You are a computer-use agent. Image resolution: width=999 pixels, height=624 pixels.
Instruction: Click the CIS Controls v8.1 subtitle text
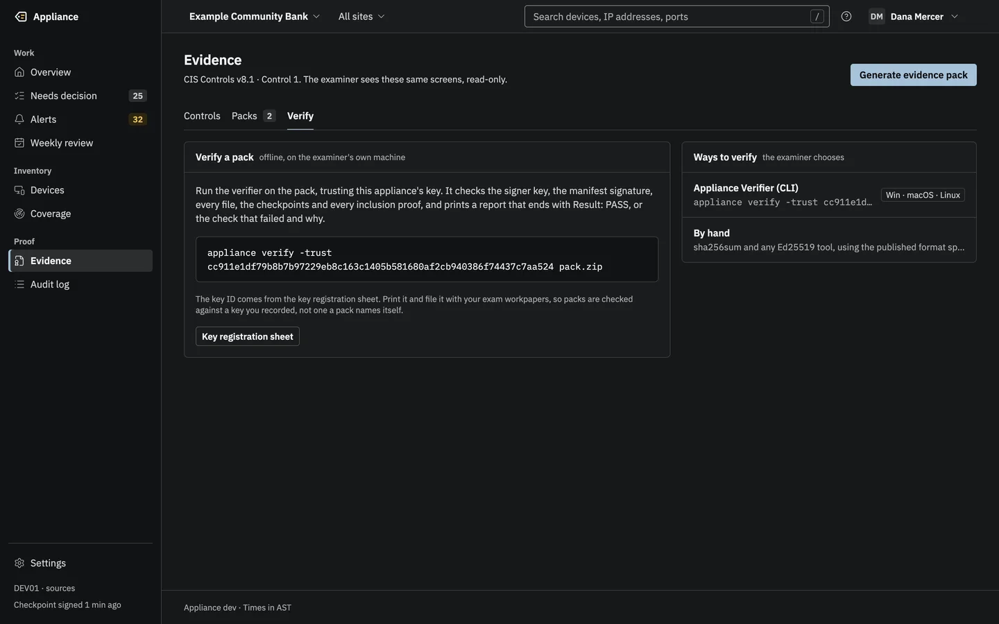point(345,79)
